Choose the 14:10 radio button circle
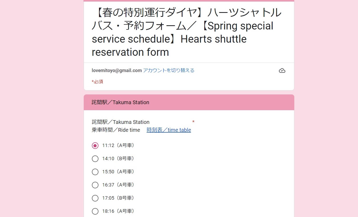The width and height of the screenshot is (358, 217). [x=95, y=159]
